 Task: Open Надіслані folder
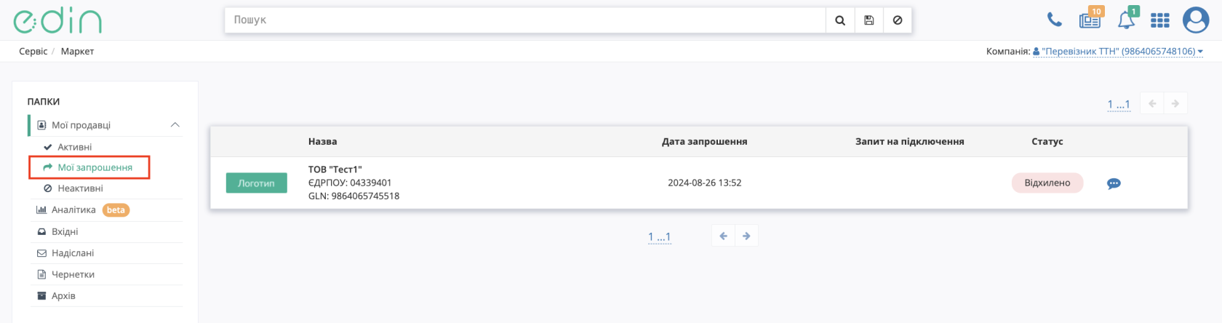tap(73, 253)
